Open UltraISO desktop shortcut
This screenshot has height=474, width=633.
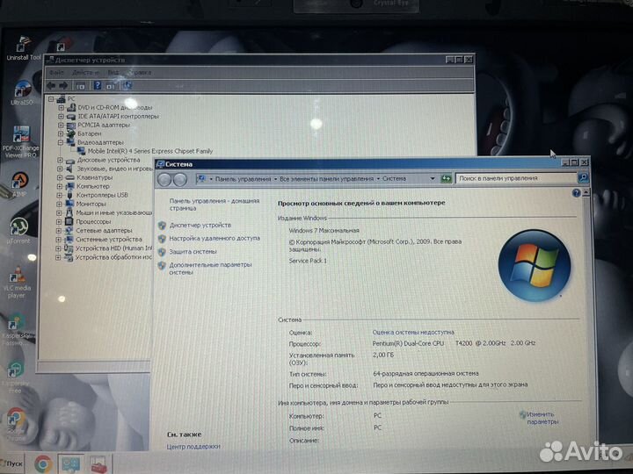22,93
